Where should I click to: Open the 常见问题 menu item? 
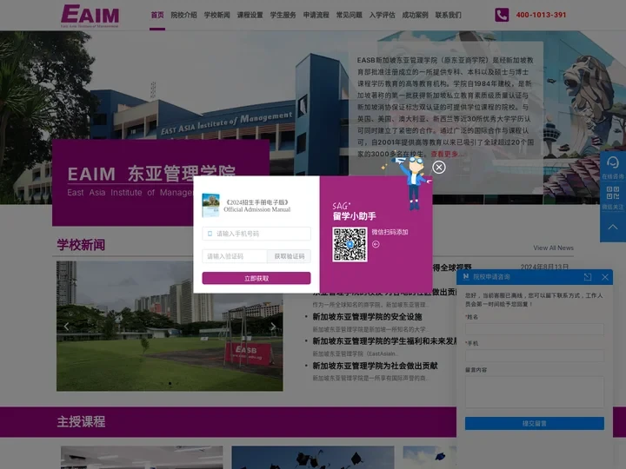pos(350,15)
